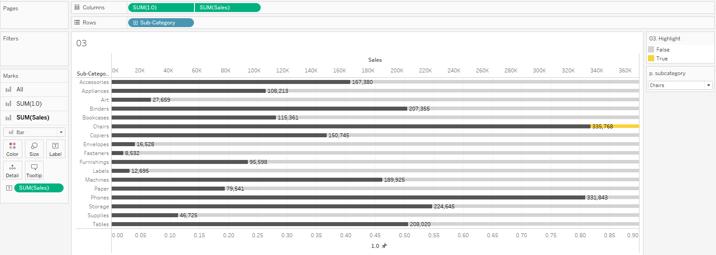Click the Columns shelf icon

click(x=77, y=8)
